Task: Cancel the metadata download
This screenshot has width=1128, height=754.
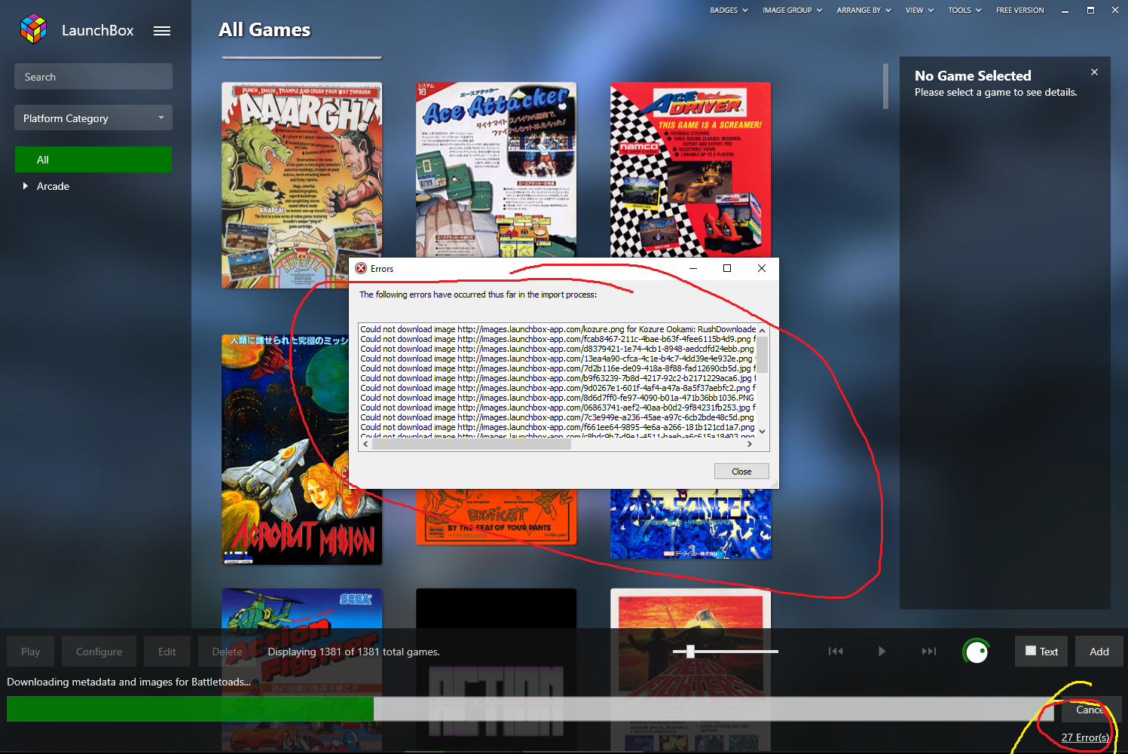Action: coord(1091,710)
